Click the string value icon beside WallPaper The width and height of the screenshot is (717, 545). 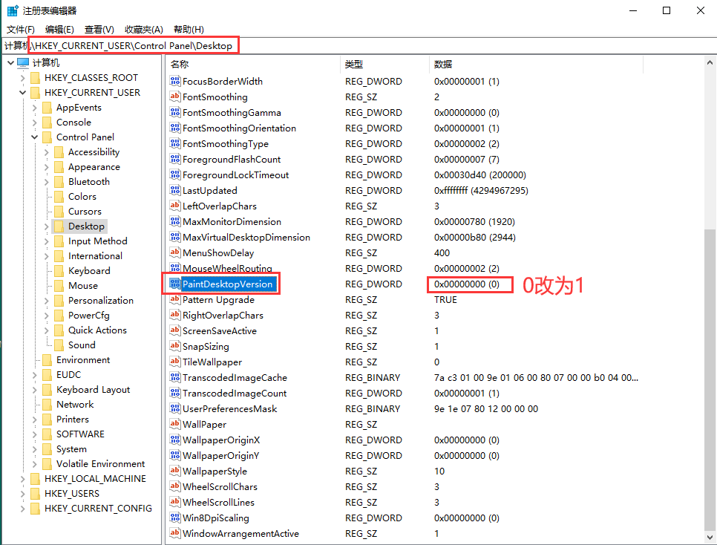(175, 425)
